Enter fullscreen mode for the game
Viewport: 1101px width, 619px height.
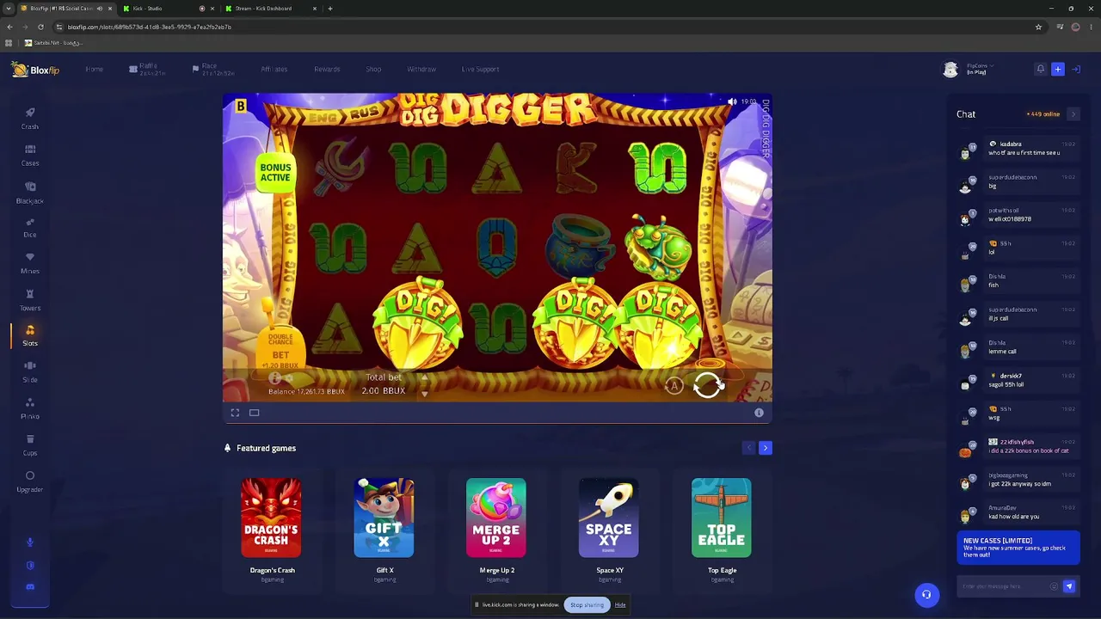(235, 413)
